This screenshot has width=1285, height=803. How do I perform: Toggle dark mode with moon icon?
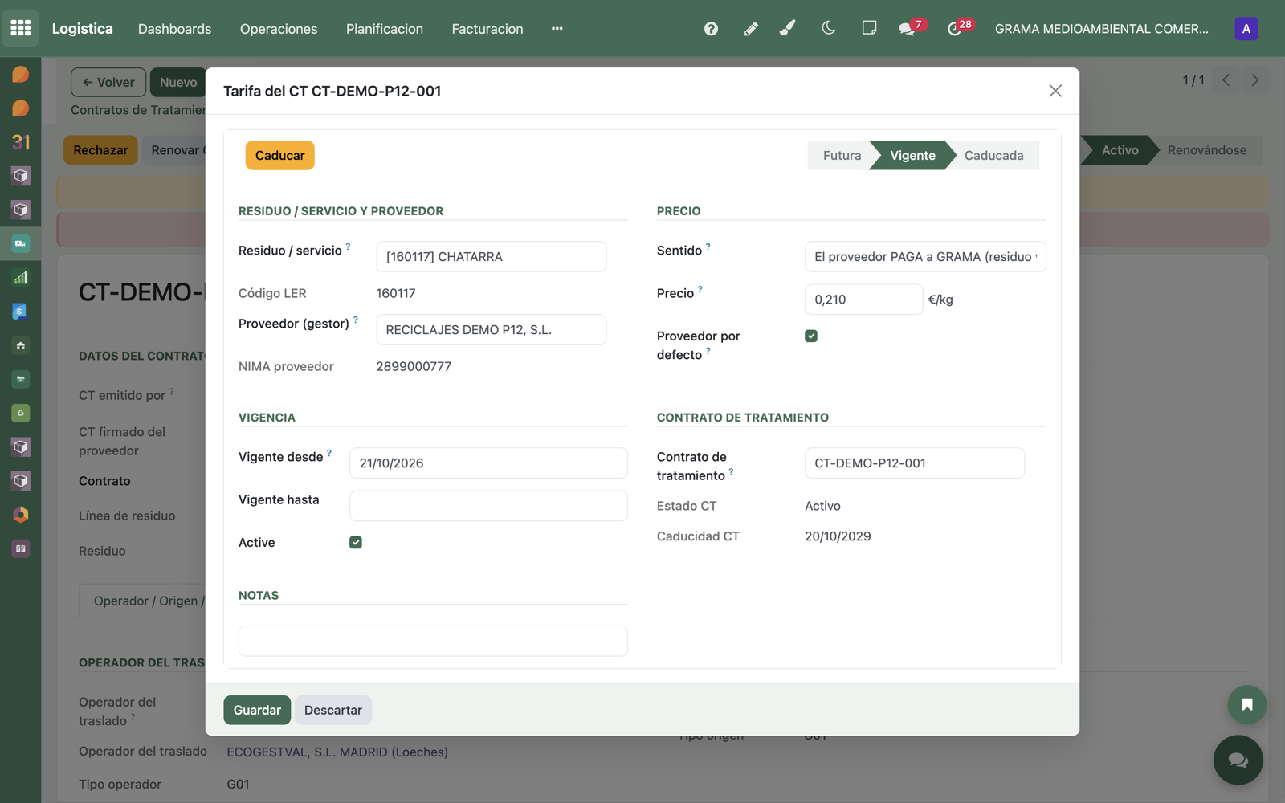(829, 28)
